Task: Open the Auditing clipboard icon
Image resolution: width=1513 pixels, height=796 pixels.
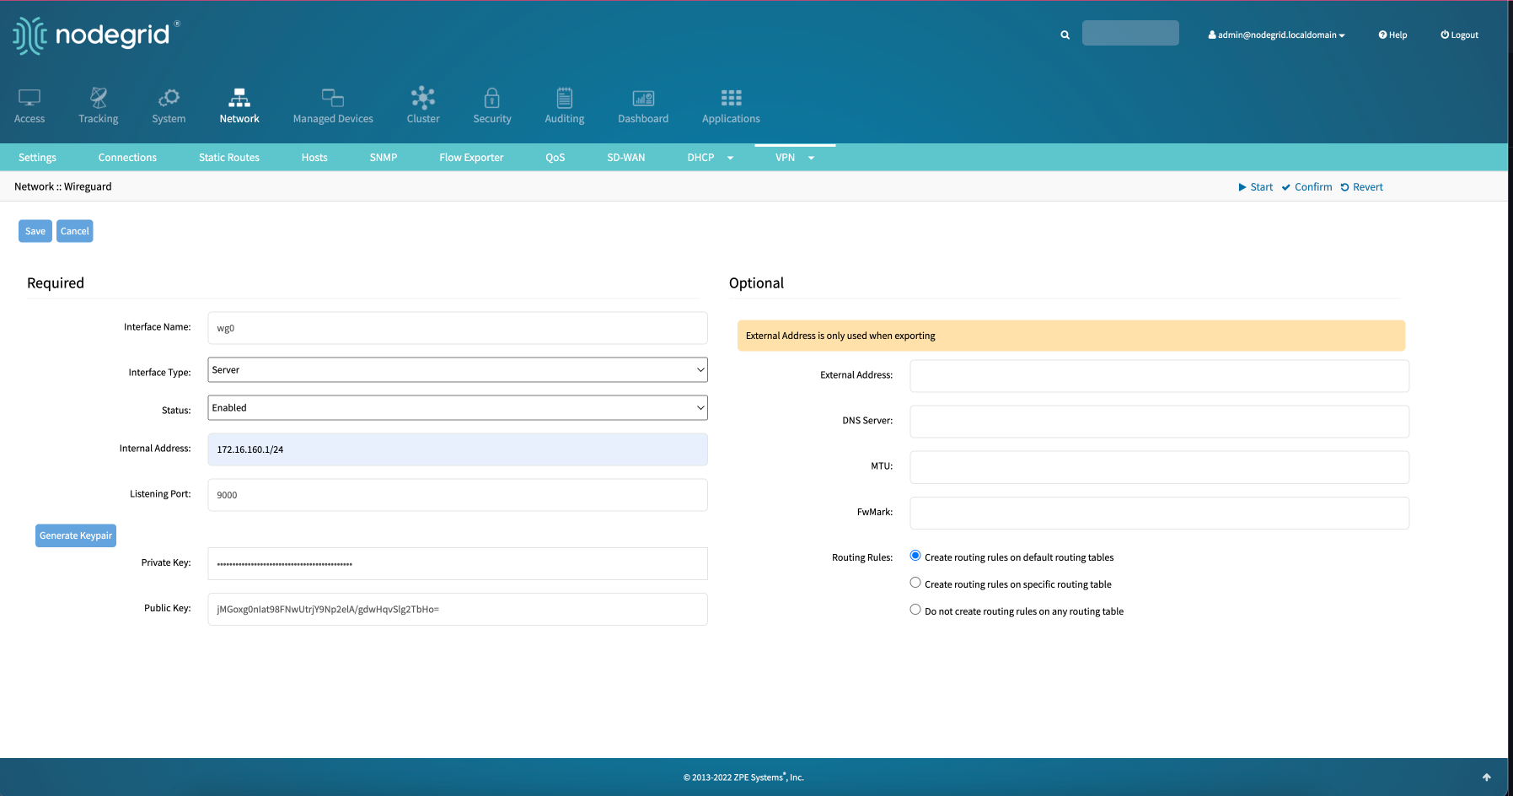Action: (x=563, y=97)
